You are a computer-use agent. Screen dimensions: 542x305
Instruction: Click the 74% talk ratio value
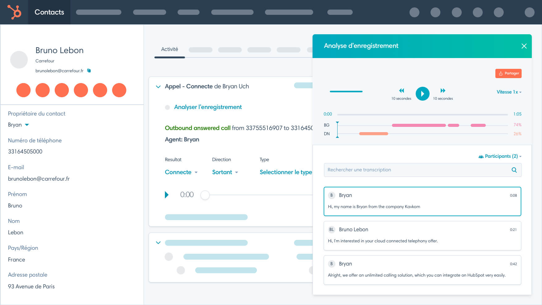coord(518,125)
